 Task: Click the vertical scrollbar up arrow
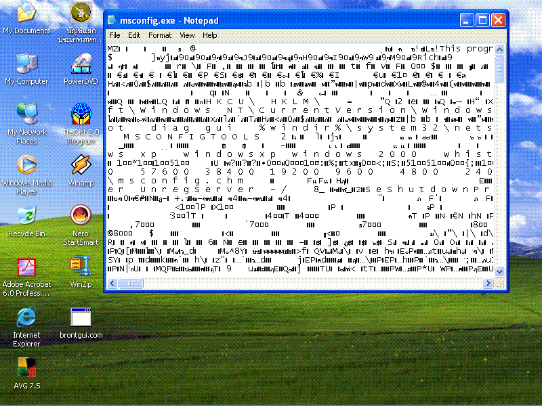[x=499, y=49]
